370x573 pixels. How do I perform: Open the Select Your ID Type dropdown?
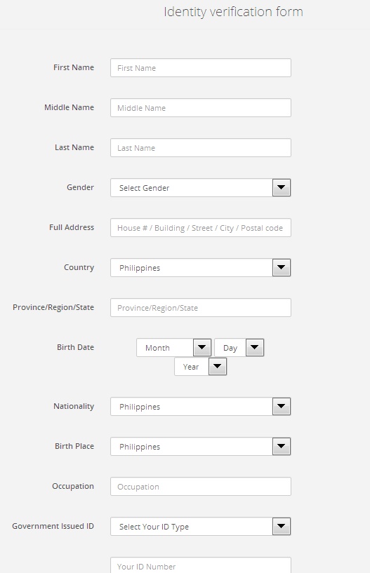[201, 527]
